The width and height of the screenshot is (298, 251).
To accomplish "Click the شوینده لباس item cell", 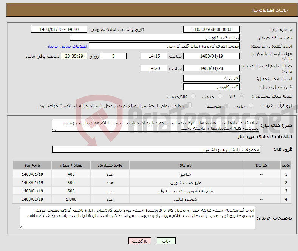I will tap(185, 199).
